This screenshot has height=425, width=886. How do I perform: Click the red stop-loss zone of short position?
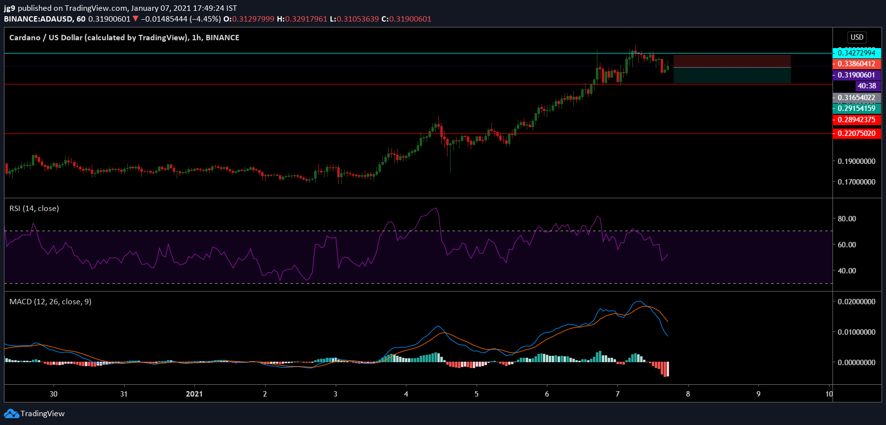(x=732, y=61)
